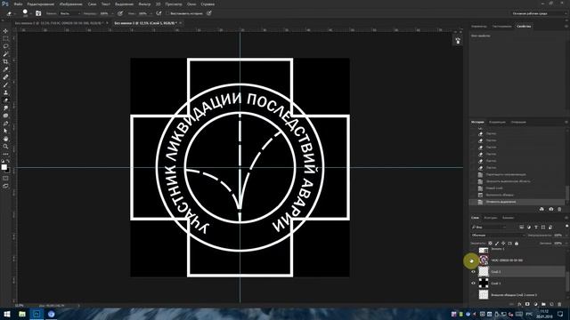Select the Clone Stamp tool
Viewport: 570px width, 320px height.
pyautogui.click(x=5, y=92)
